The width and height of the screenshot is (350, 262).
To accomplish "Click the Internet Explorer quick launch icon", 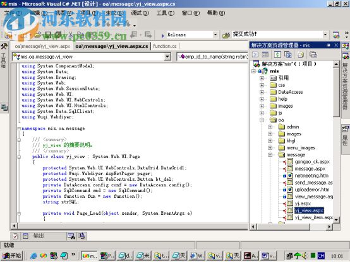I will point(33,256).
